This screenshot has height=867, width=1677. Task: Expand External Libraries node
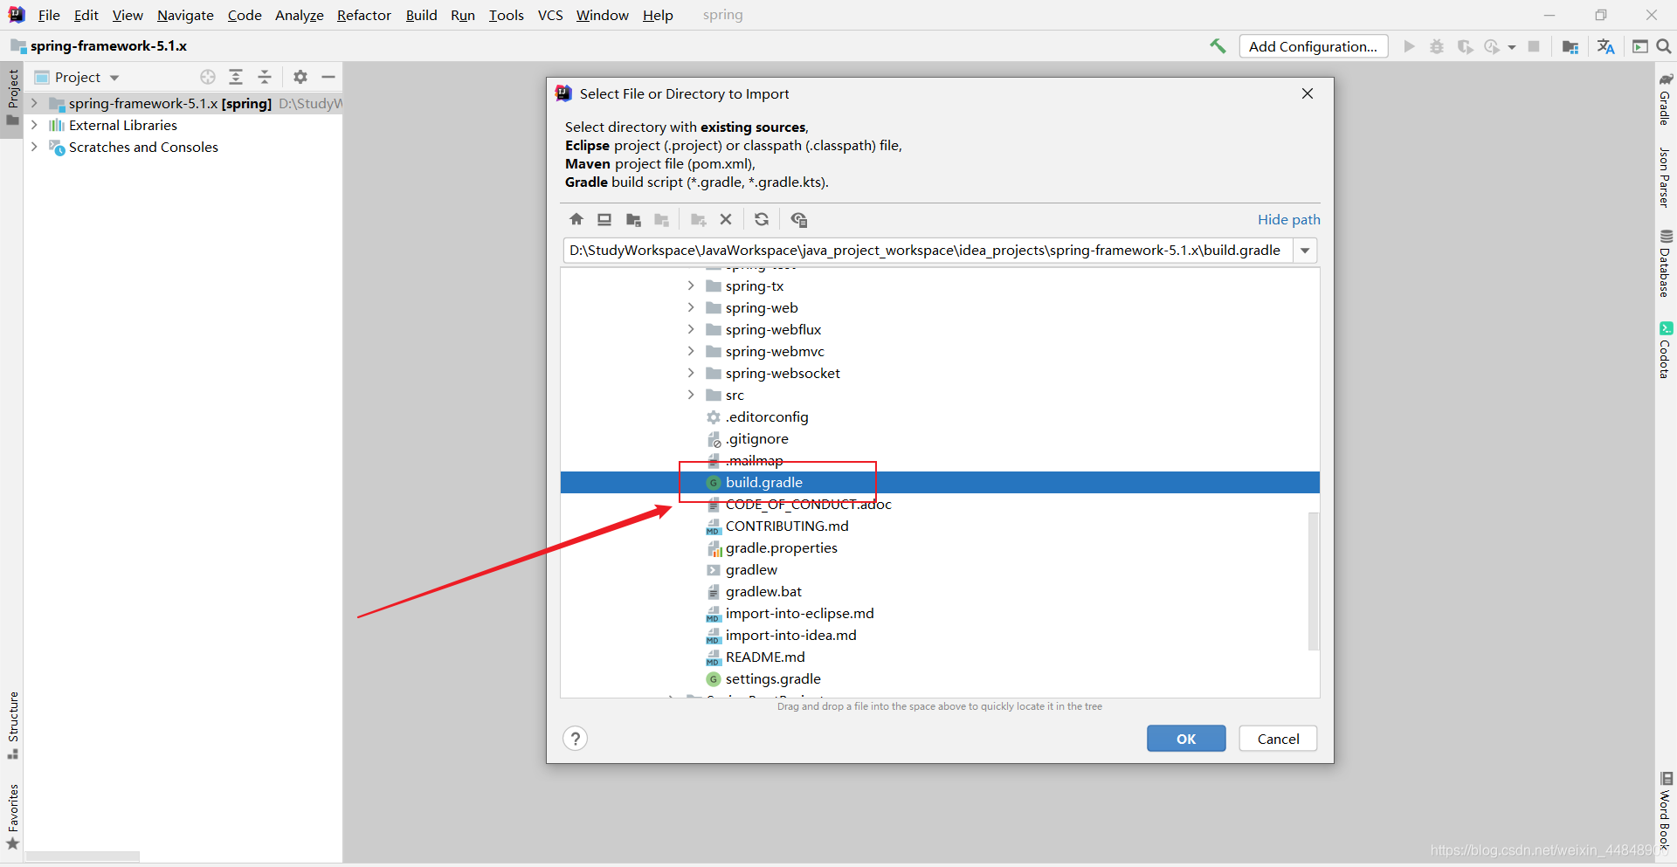pyautogui.click(x=34, y=125)
